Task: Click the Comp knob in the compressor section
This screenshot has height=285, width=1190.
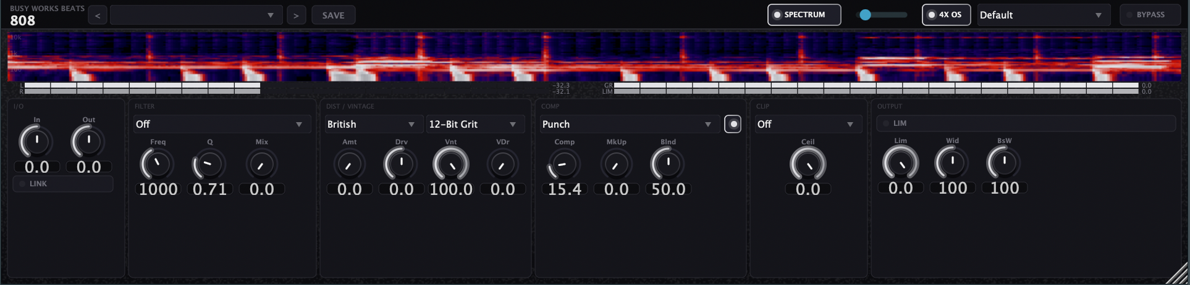Action: click(x=564, y=165)
